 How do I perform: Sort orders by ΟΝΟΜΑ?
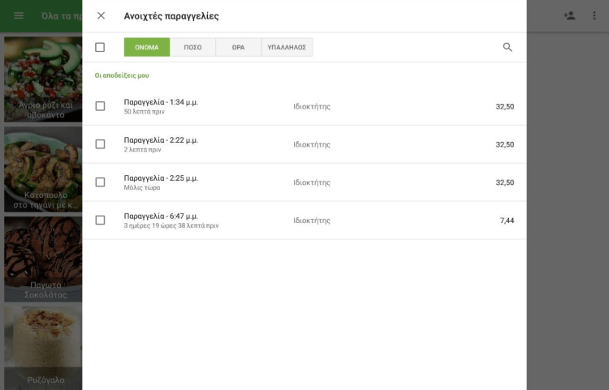[x=147, y=47]
